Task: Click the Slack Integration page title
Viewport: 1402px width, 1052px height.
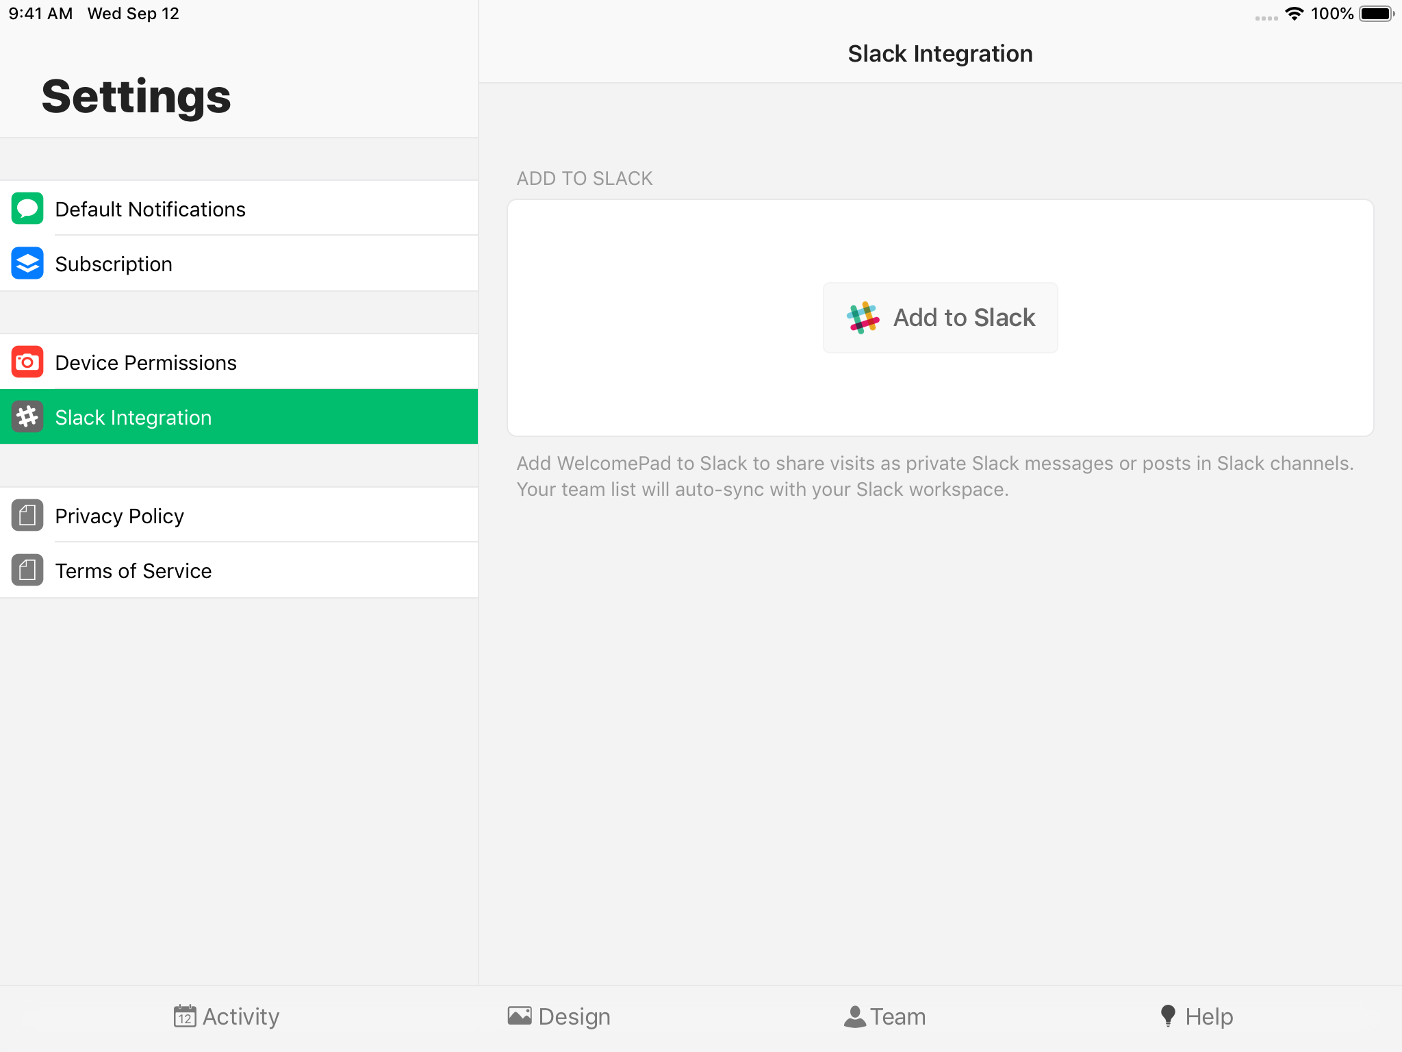Action: tap(940, 53)
